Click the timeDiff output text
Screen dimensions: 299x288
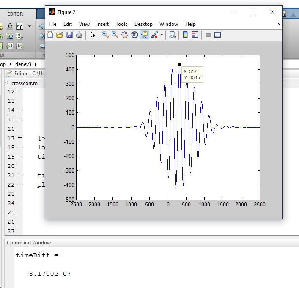pos(37,255)
